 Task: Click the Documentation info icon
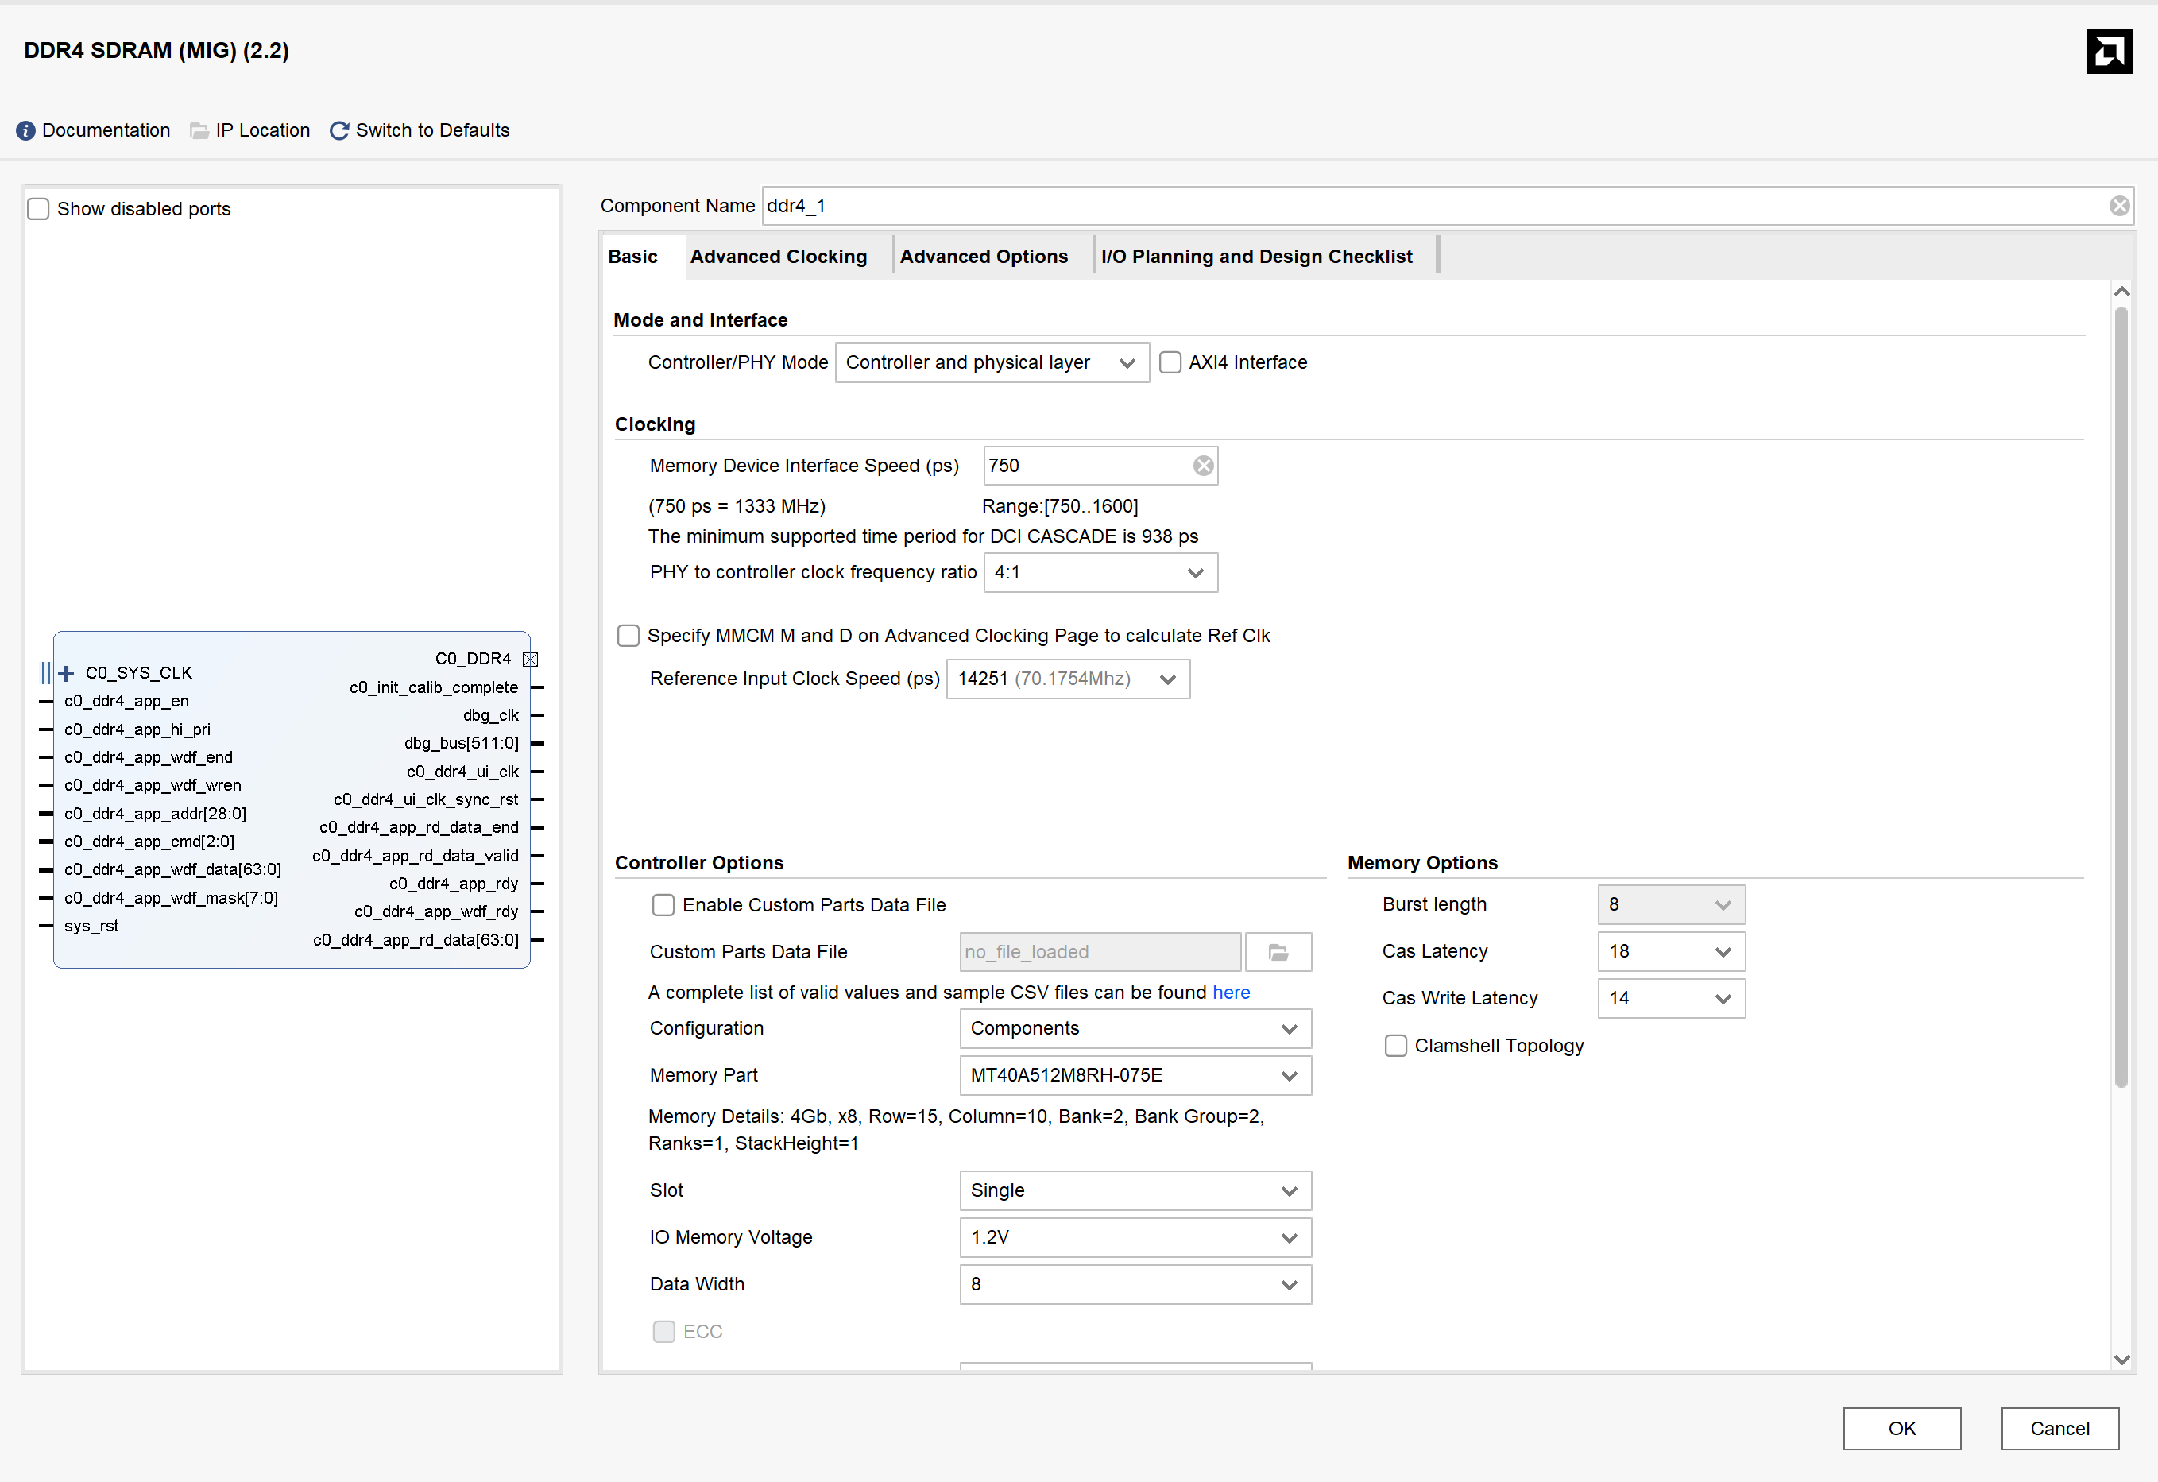[26, 131]
